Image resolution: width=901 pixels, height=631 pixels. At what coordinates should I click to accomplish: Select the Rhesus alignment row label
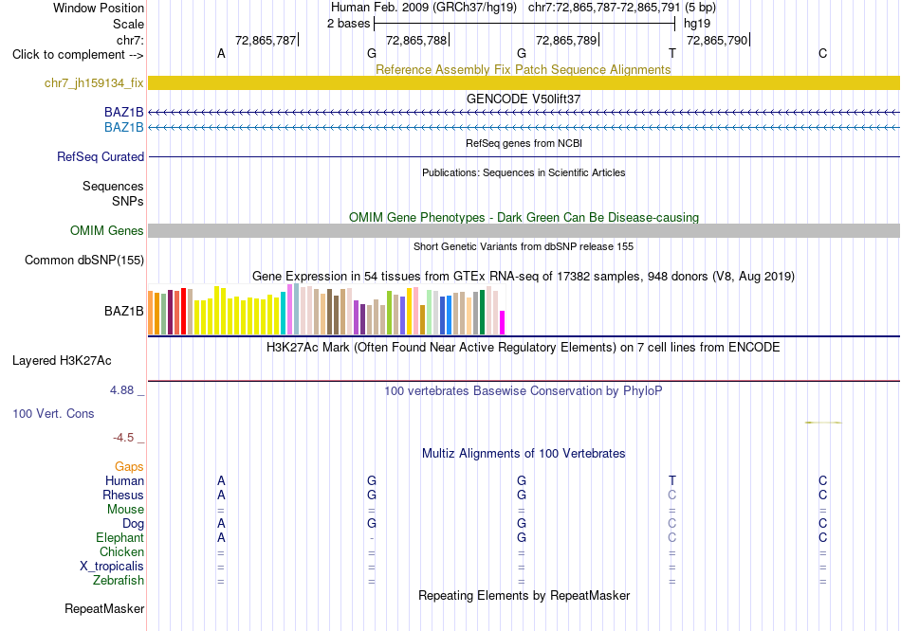pyautogui.click(x=123, y=495)
